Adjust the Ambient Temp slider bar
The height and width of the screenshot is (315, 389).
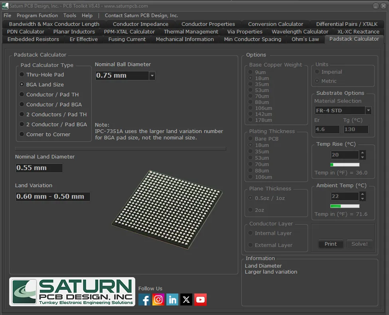[x=345, y=206]
